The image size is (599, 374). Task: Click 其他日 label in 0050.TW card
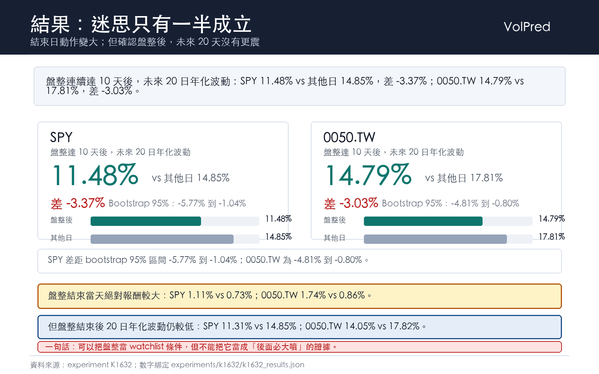pos(335,238)
